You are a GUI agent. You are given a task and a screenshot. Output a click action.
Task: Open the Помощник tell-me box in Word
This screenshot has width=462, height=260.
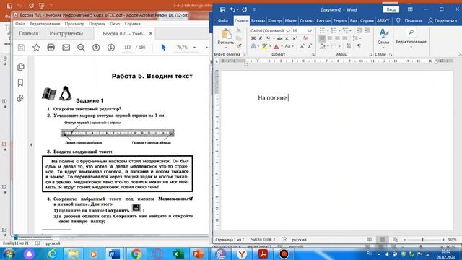(x=409, y=21)
